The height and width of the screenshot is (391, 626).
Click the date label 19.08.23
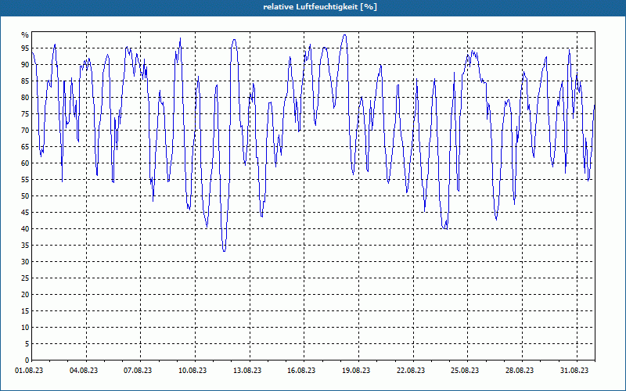tap(356, 371)
